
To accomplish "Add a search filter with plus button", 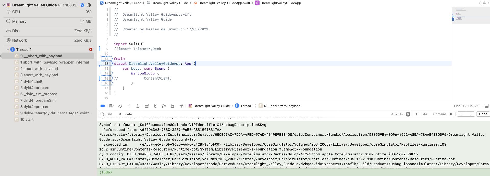I will point(416,114).
